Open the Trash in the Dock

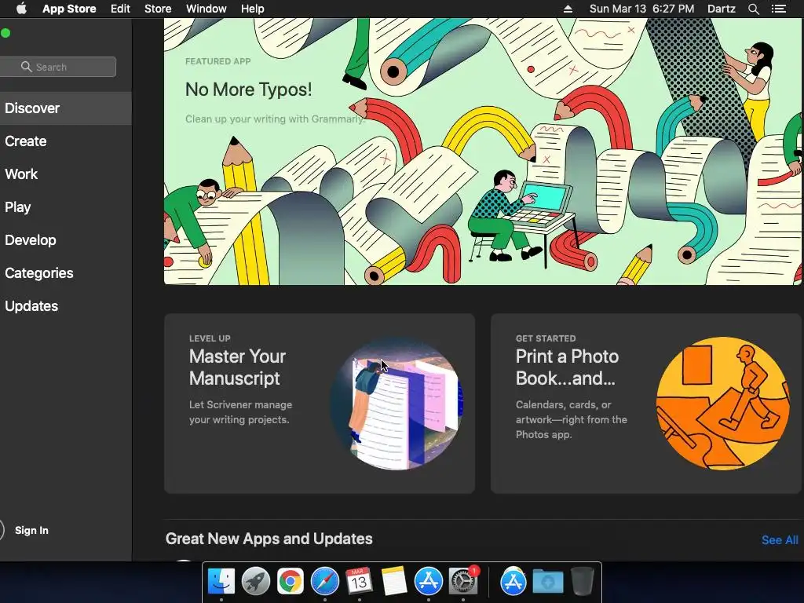(x=582, y=582)
